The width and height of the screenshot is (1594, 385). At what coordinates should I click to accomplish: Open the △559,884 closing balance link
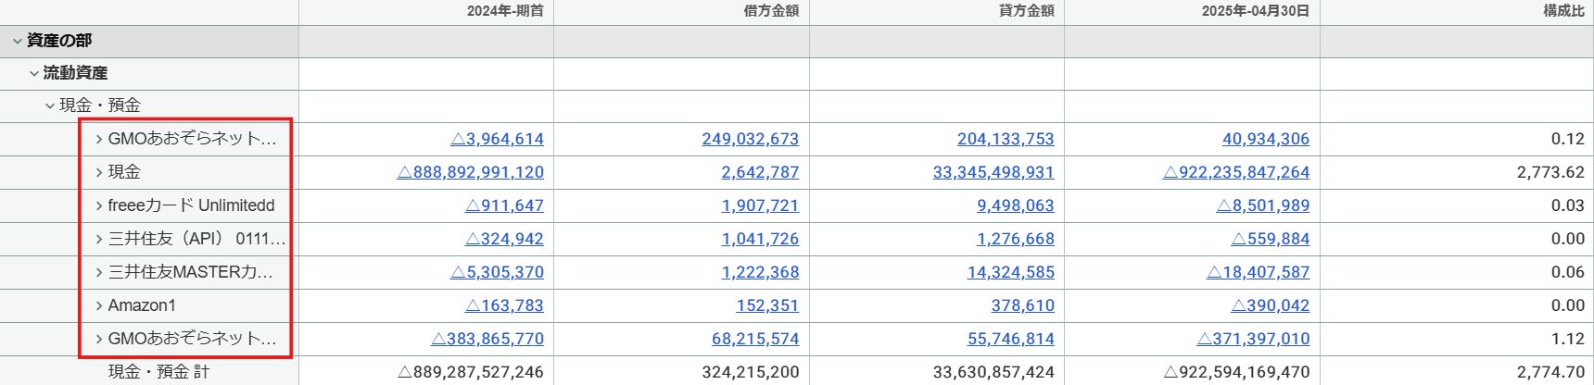pos(1271,239)
